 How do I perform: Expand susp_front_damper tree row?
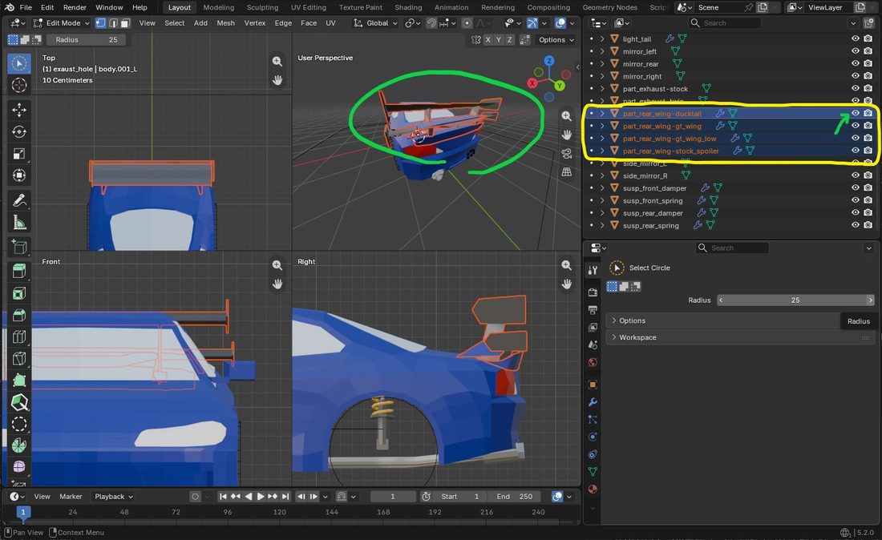click(602, 188)
